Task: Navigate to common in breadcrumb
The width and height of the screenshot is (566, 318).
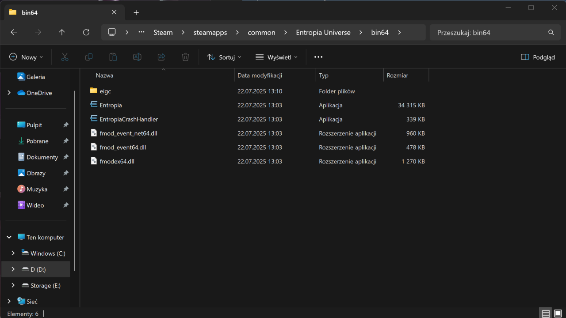Action: point(261,32)
